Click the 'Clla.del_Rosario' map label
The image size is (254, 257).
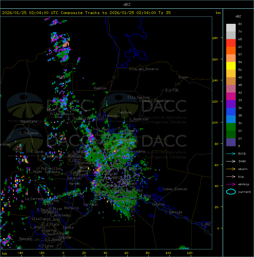(144, 69)
